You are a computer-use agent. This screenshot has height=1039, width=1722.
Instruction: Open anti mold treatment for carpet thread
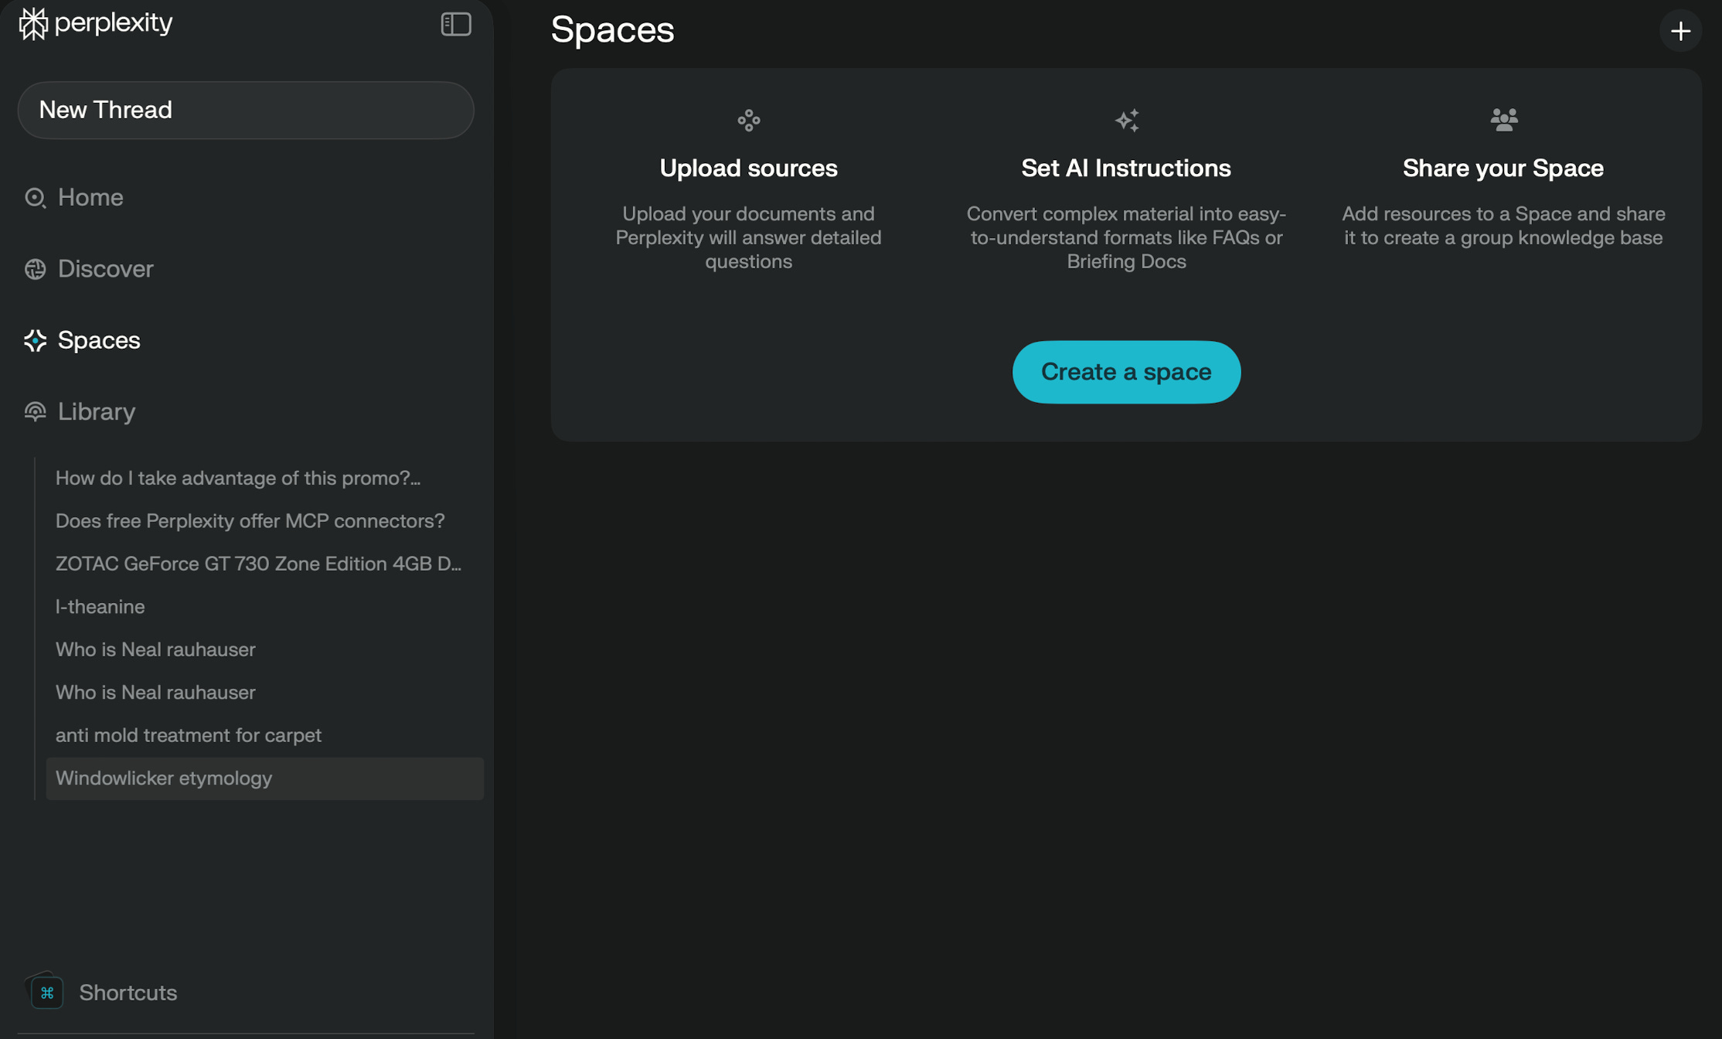coord(188,735)
